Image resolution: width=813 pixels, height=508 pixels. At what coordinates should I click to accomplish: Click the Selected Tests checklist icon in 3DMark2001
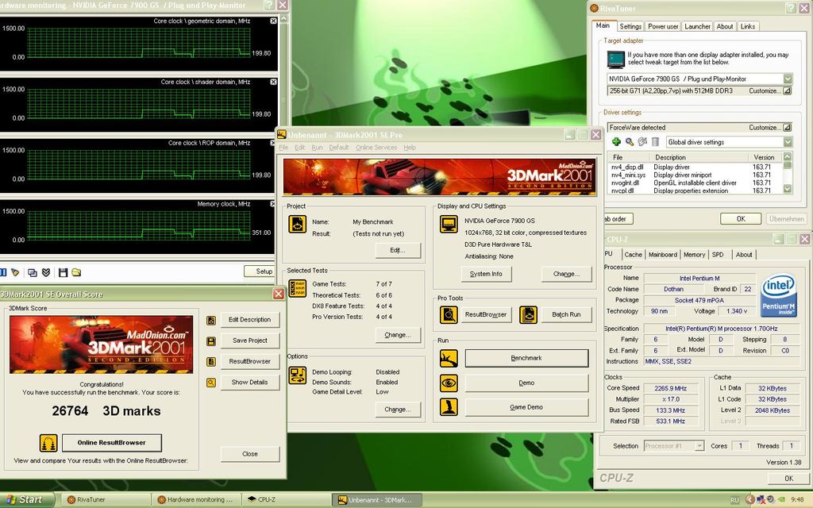pos(298,288)
